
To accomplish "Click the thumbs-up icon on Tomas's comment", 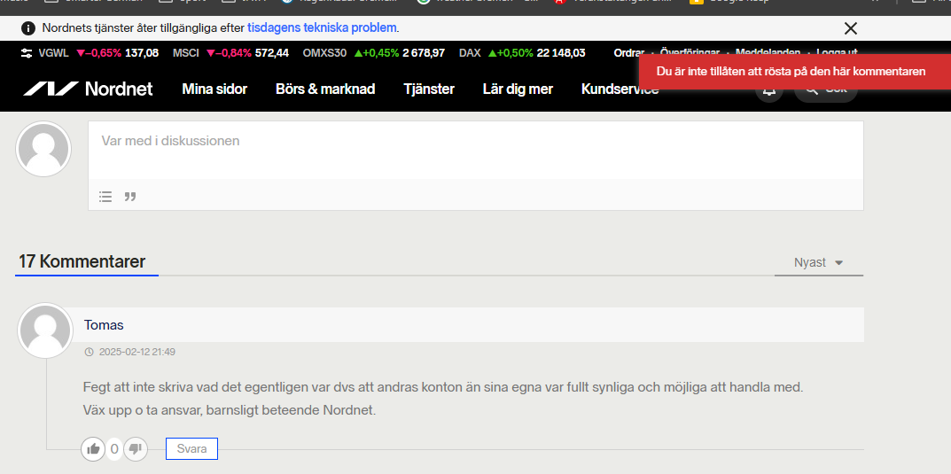I will (93, 449).
